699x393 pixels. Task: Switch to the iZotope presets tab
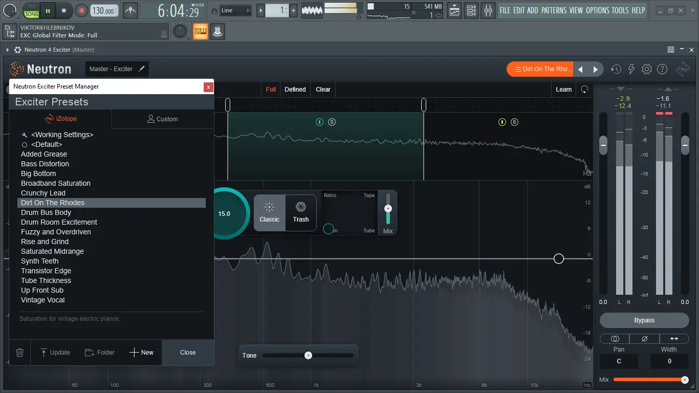60,119
